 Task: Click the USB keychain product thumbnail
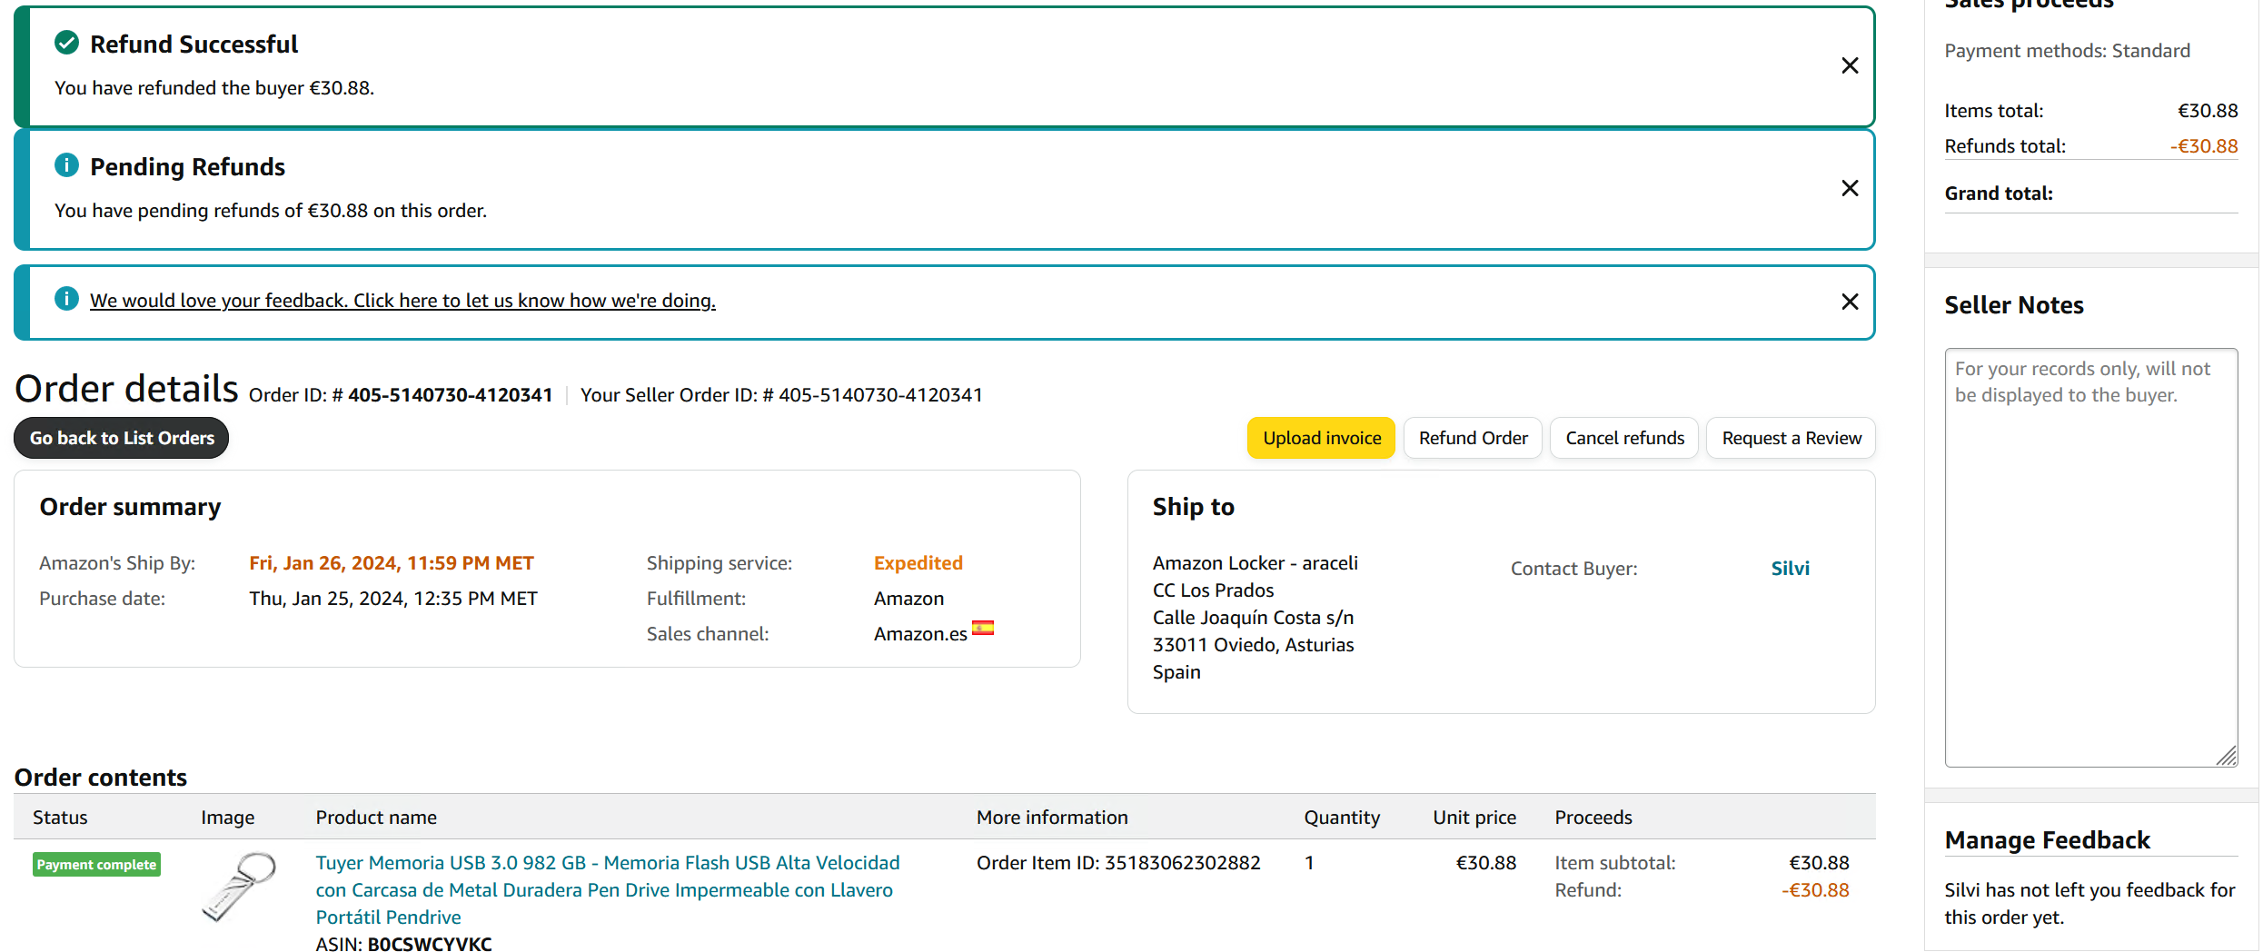click(238, 887)
